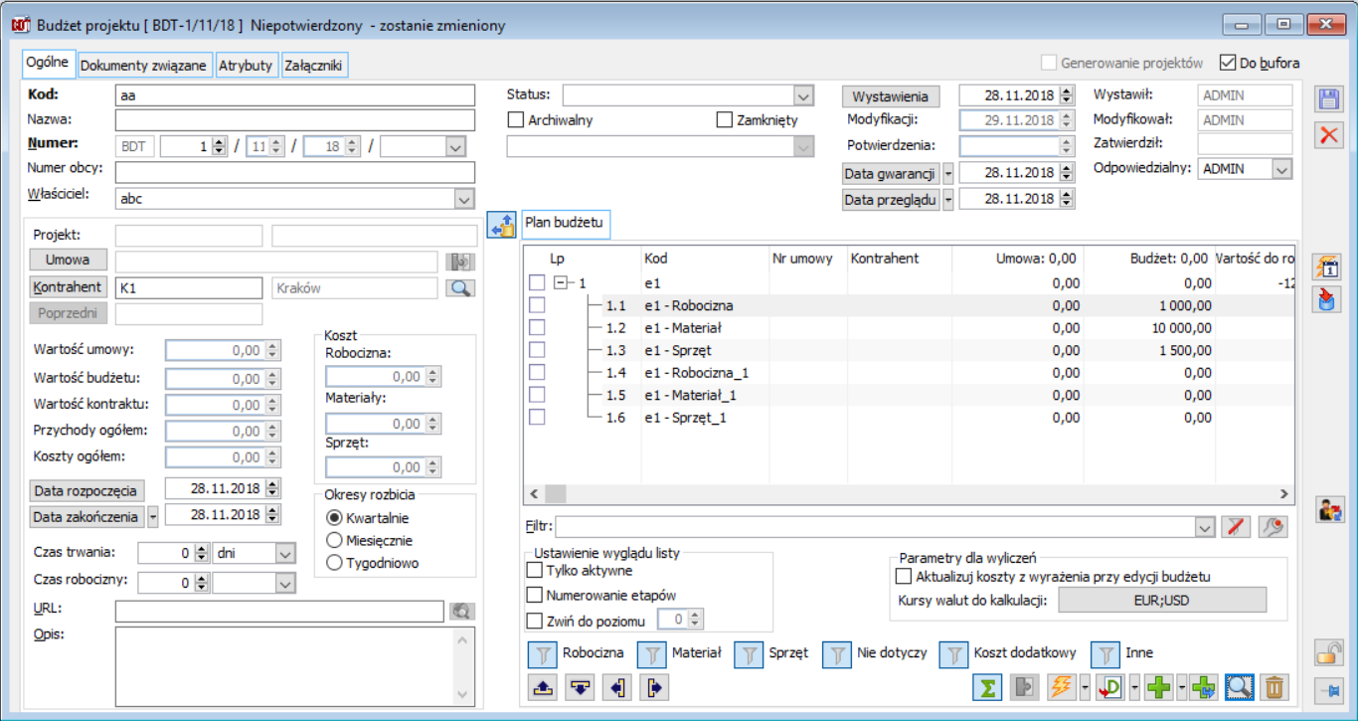Click the D document icon with red arrow
The image size is (1358, 721).
click(x=1110, y=687)
